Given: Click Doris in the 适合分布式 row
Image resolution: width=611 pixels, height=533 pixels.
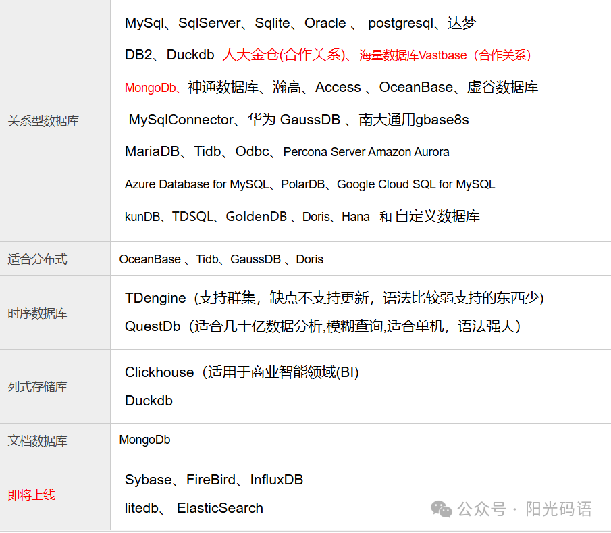Looking at the screenshot, I should (310, 259).
